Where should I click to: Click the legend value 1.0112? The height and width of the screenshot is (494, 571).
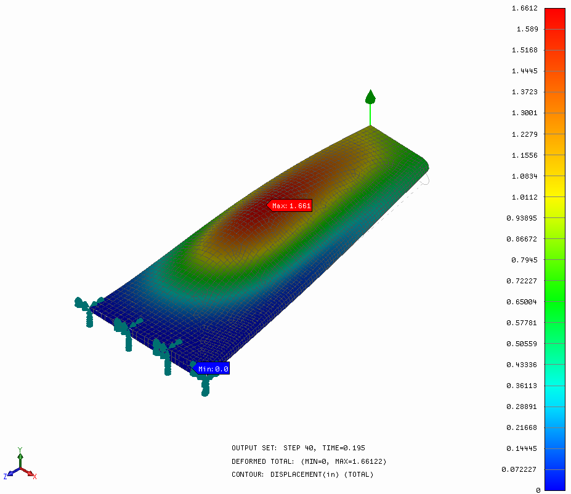(x=524, y=197)
